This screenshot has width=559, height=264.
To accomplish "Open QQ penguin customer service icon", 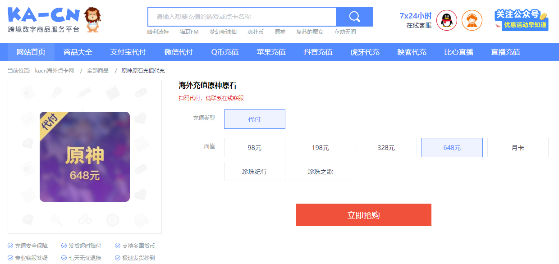I will coord(447,20).
